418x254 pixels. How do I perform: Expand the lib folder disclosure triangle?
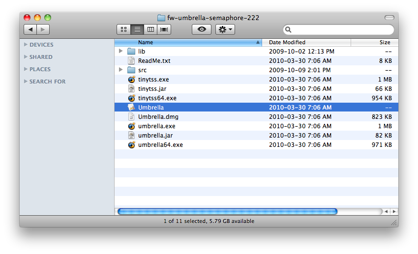point(121,51)
